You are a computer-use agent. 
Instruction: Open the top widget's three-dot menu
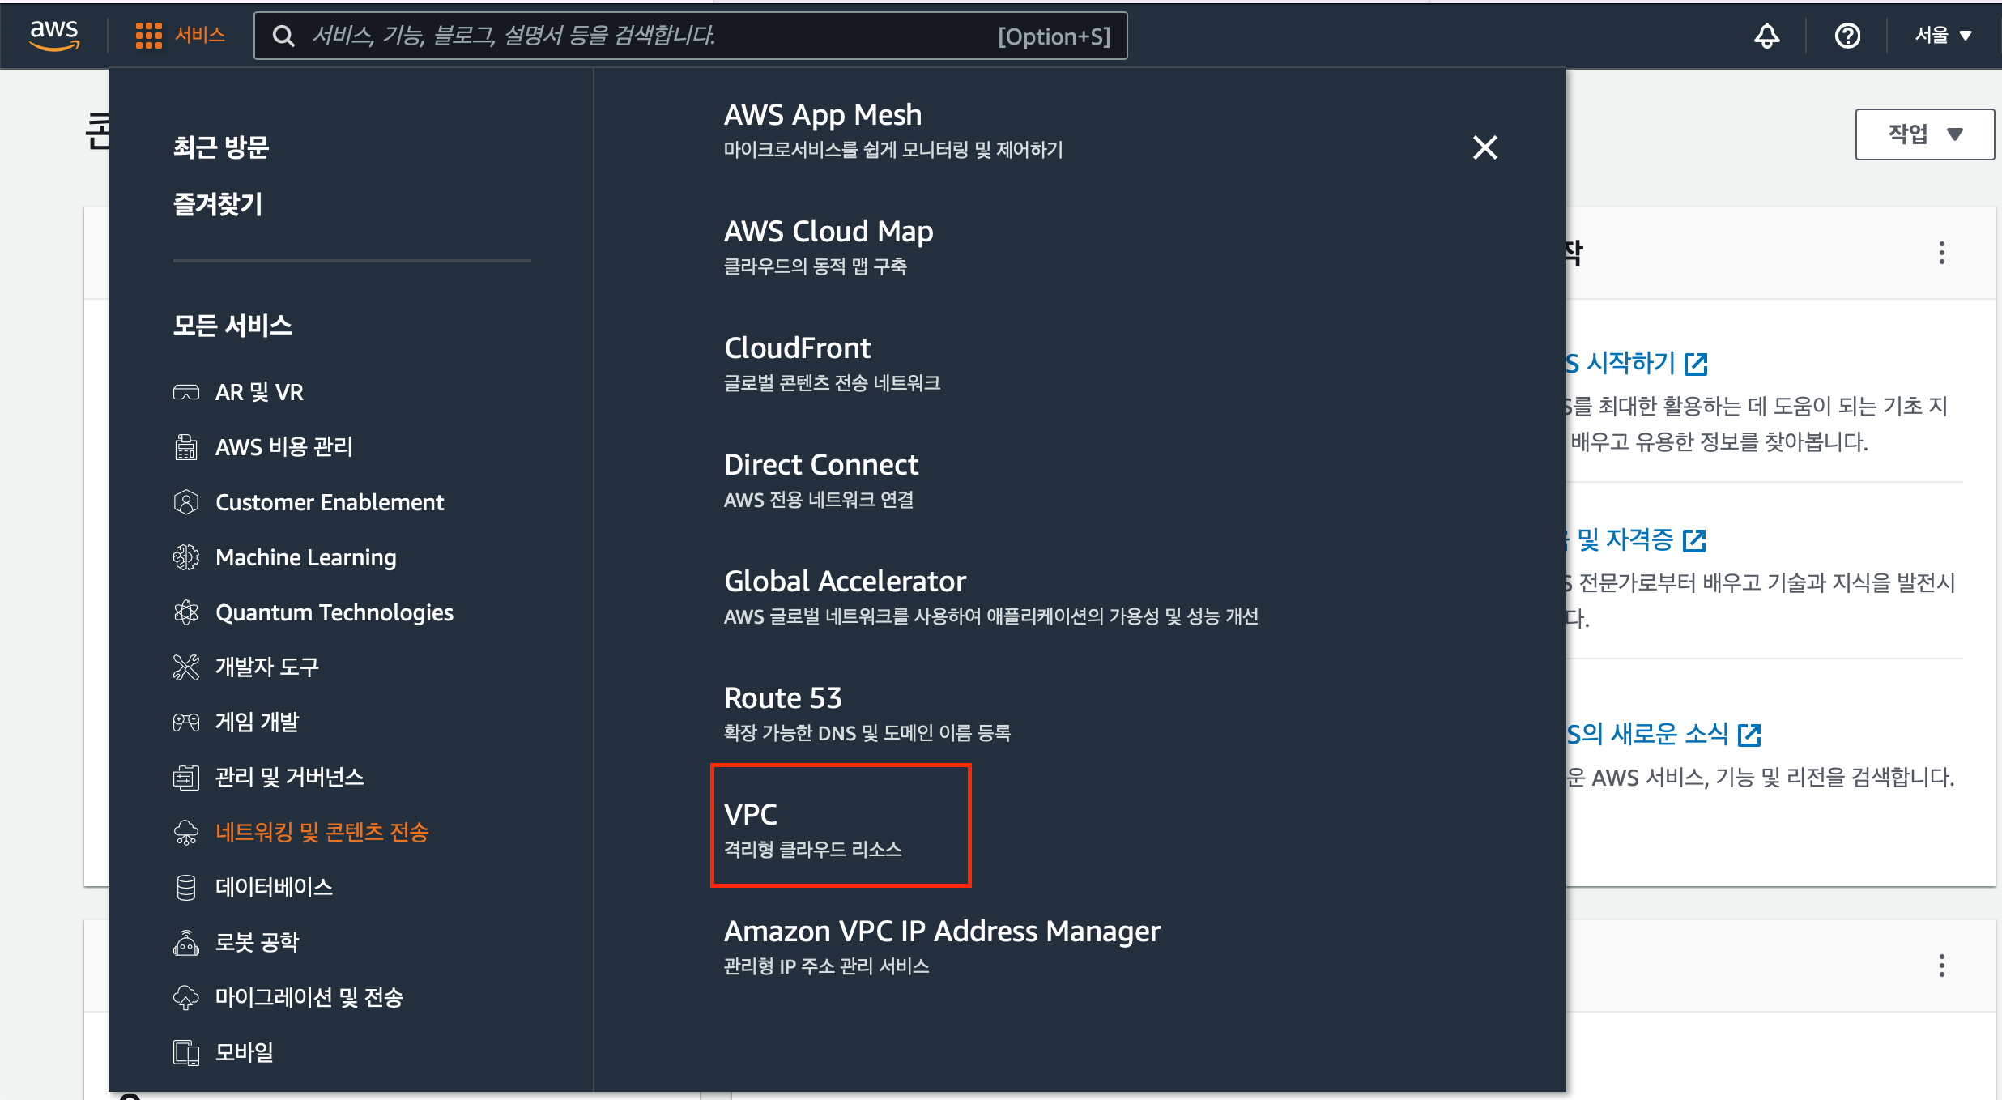(1941, 253)
